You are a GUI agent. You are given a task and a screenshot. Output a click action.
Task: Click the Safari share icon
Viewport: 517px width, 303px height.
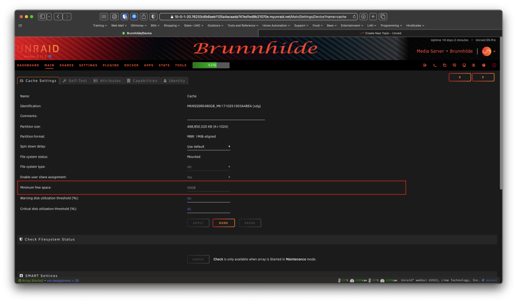(x=144, y=17)
